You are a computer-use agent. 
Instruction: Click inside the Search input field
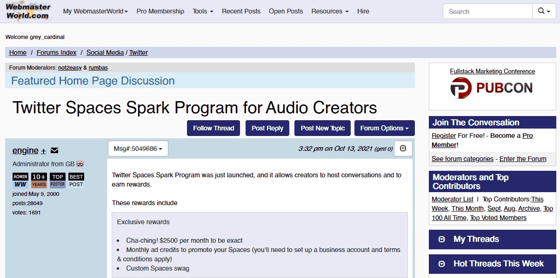(487, 11)
